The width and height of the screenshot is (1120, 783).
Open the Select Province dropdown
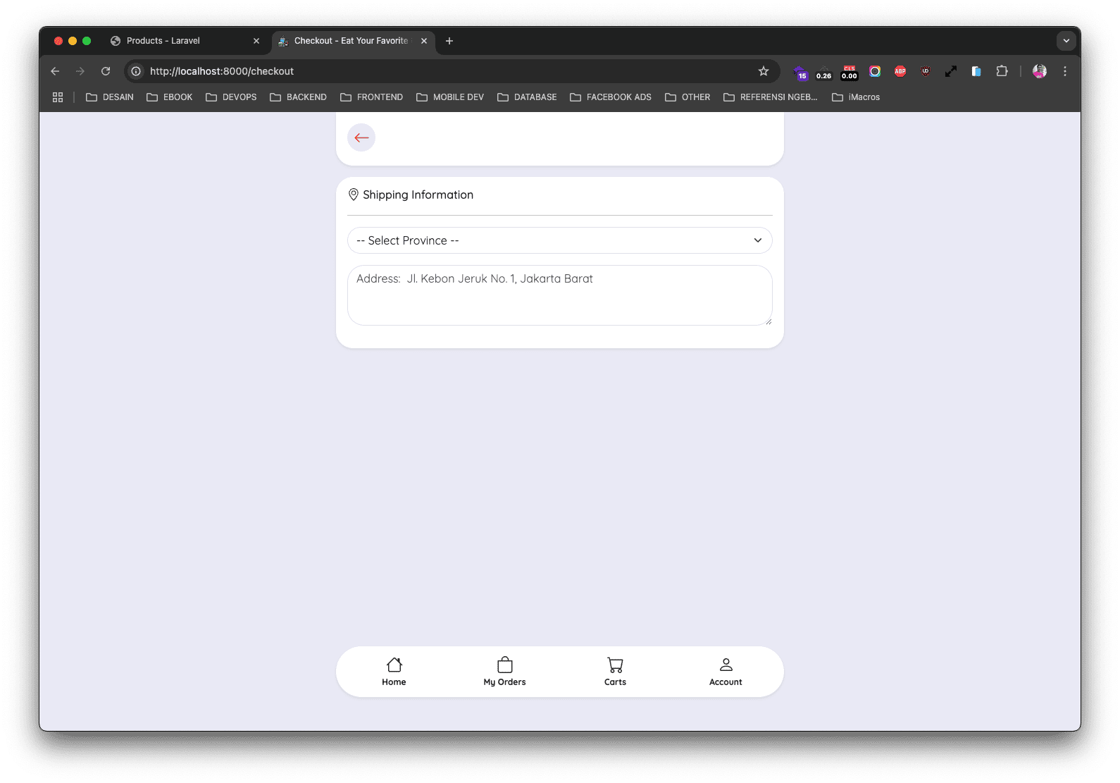coord(559,240)
